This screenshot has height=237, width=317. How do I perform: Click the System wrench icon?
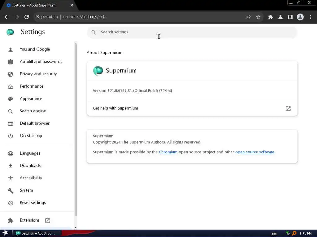[x=10, y=190]
